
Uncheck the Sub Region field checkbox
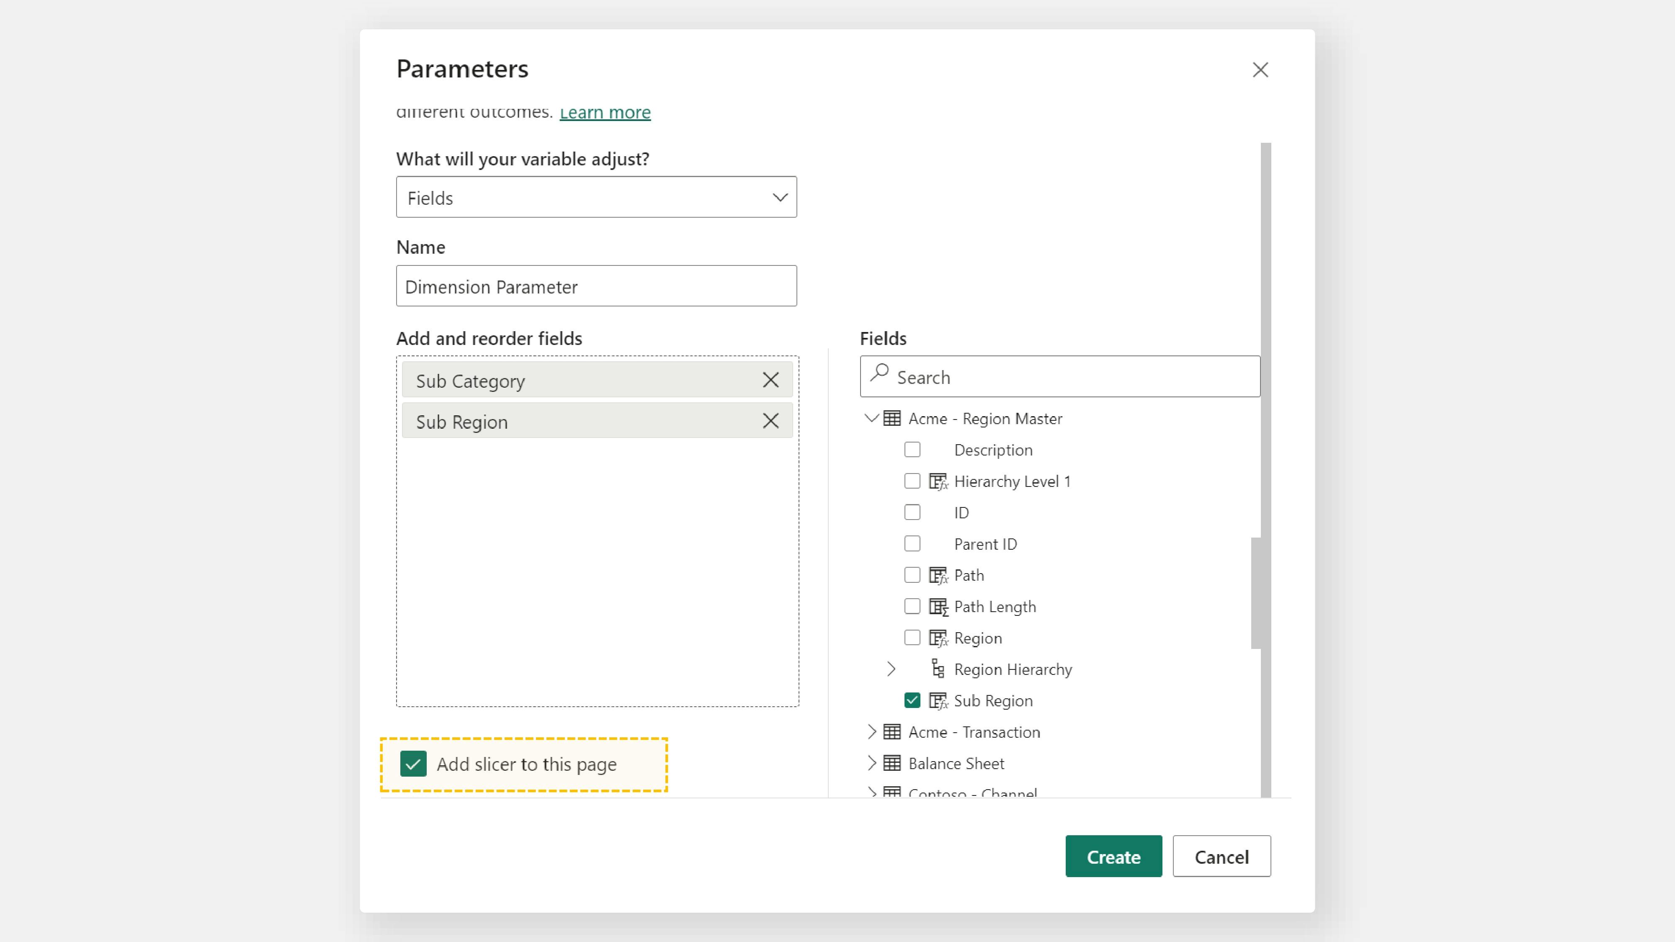click(912, 700)
